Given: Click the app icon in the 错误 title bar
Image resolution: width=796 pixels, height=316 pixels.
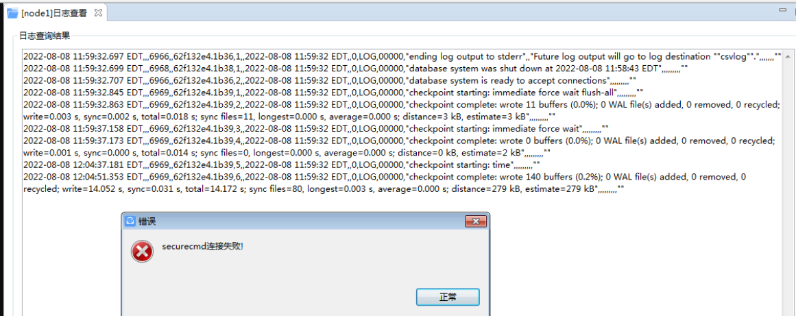Looking at the screenshot, I should coord(130,221).
